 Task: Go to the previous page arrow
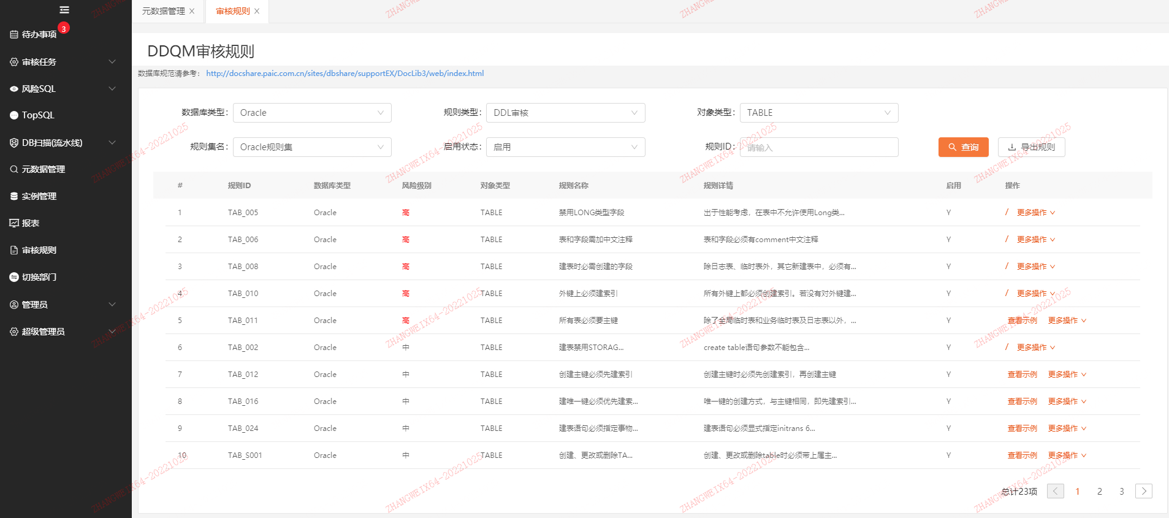1056,491
